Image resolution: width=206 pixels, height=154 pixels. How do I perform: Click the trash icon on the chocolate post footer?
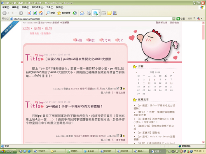pos(121,136)
